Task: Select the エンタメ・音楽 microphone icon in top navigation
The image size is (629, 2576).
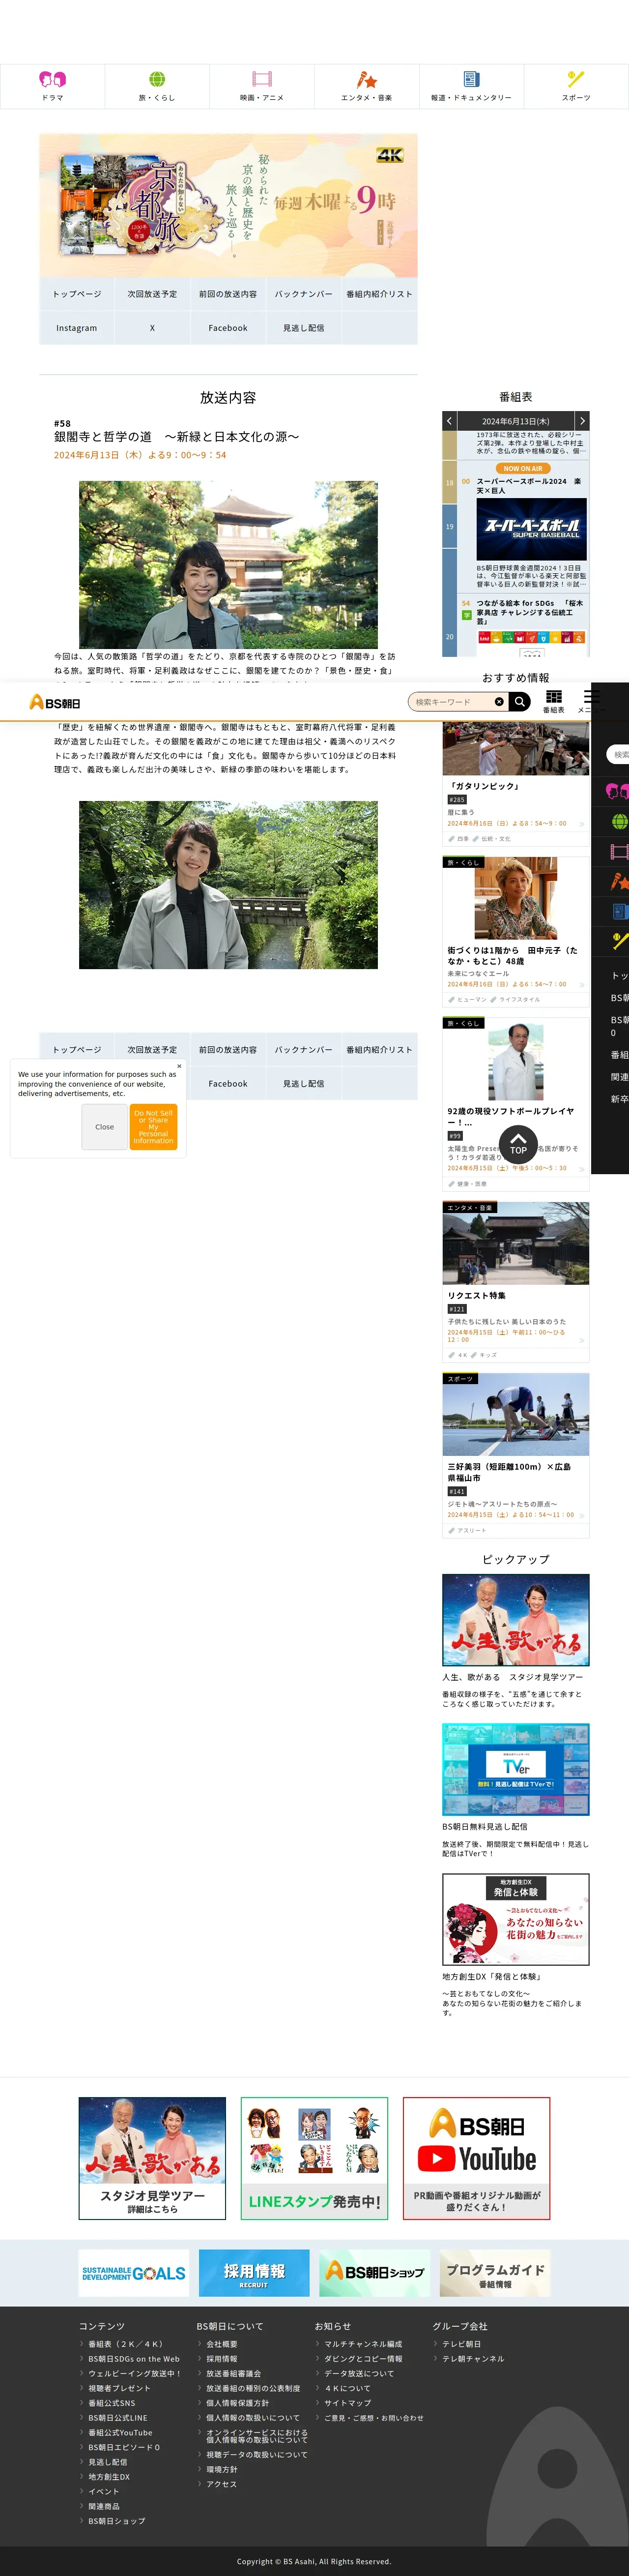Action: (366, 79)
